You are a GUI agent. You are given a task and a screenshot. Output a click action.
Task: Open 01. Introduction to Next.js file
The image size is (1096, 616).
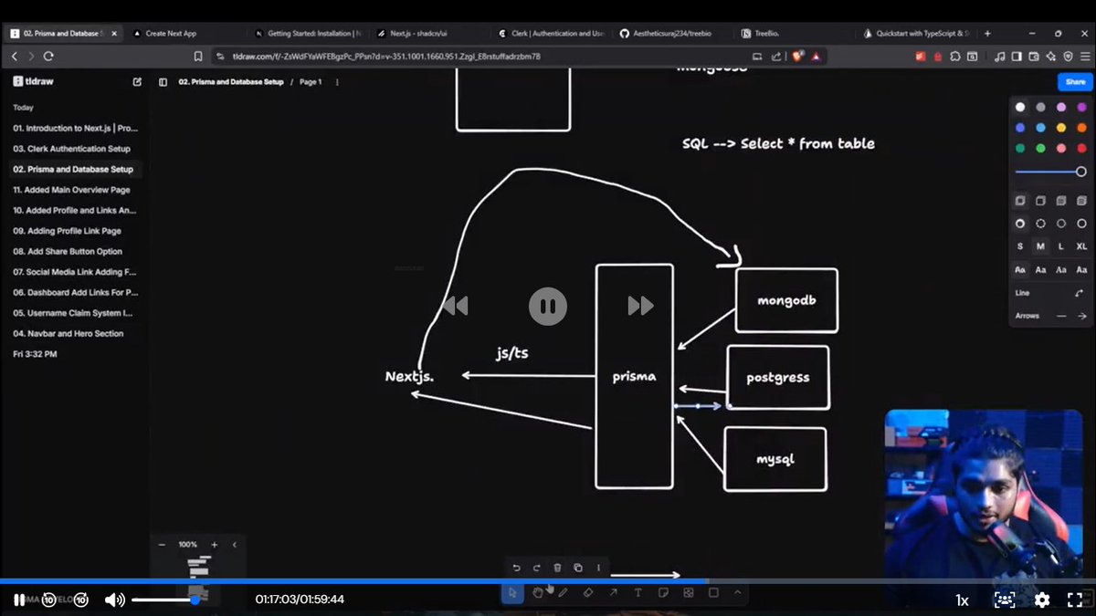[75, 128]
